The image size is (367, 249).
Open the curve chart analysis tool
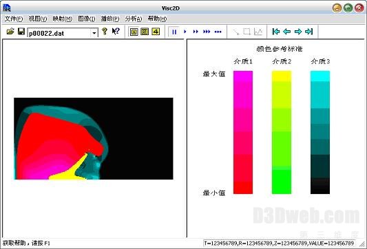pyautogui.click(x=258, y=32)
